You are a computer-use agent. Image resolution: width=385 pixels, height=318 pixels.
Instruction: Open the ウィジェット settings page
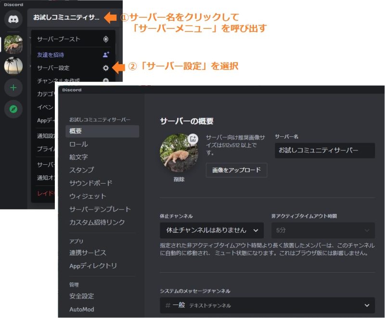[103, 197]
